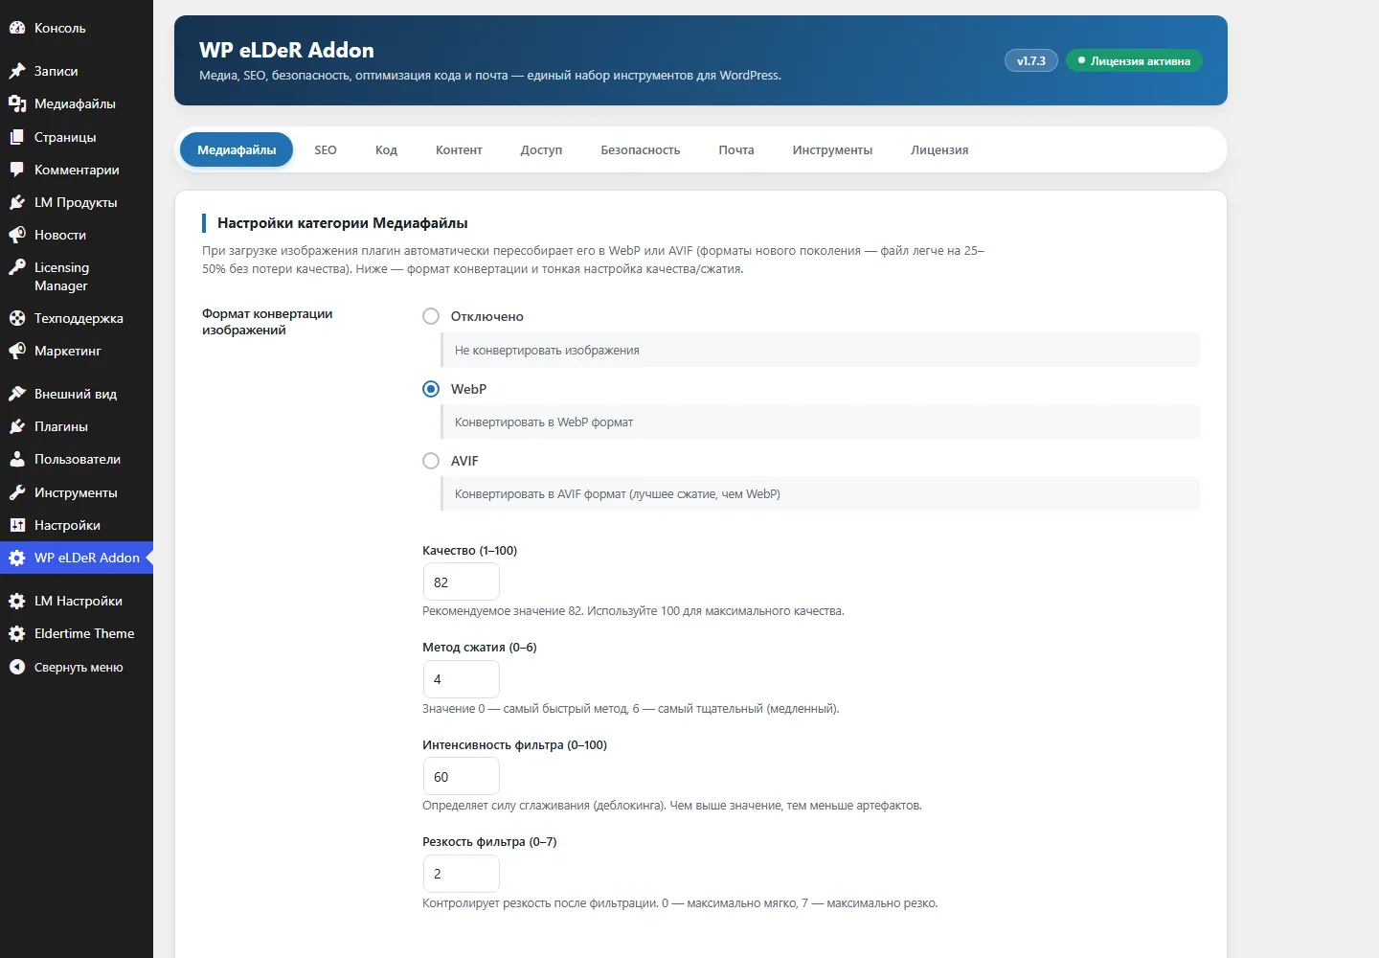This screenshot has height=958, width=1379.
Task: Click the sidebar Инструменты wrench icon
Action: click(x=17, y=492)
